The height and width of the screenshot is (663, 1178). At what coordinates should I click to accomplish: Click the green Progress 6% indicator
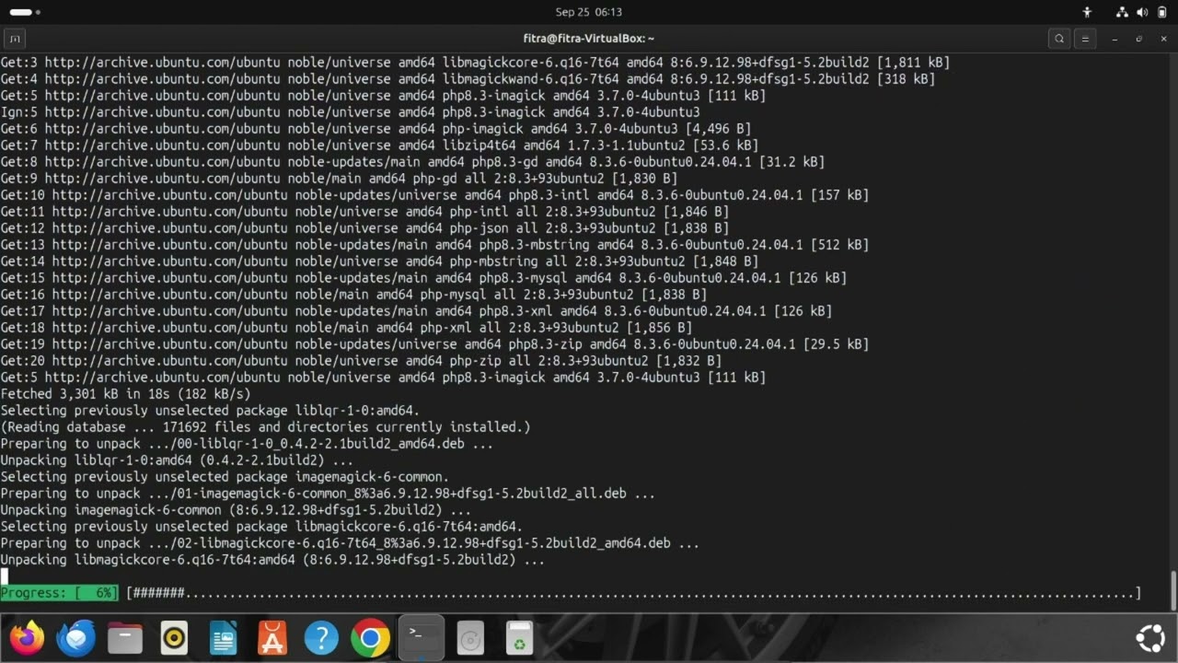[60, 593]
